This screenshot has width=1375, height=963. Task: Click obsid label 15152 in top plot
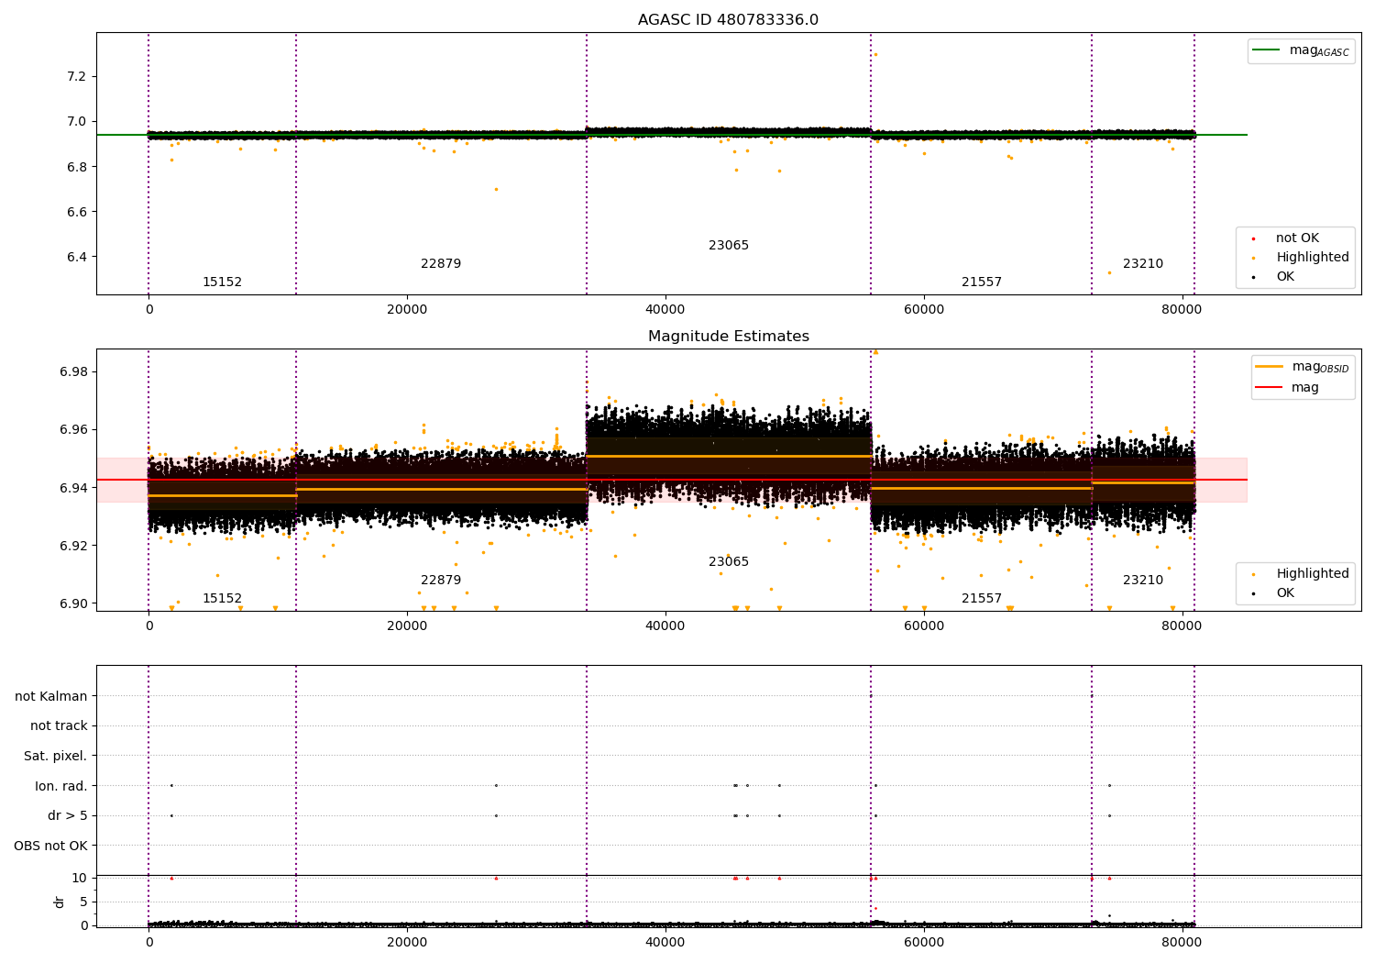(222, 282)
